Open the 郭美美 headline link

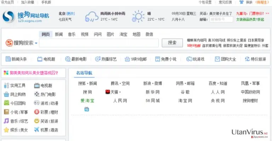(x=34, y=73)
